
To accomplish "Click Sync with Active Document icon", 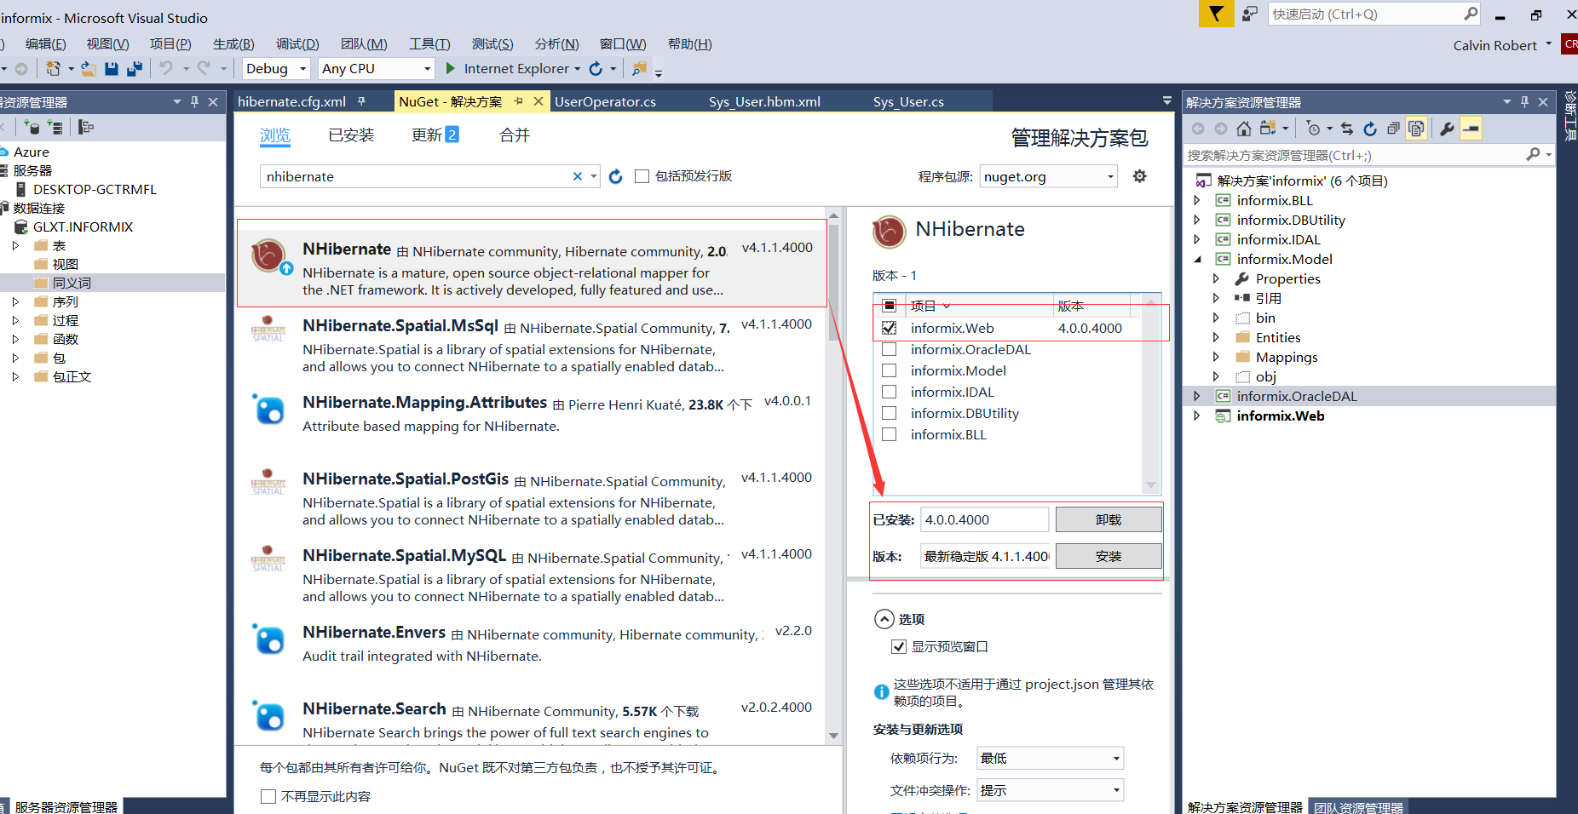I will [x=1347, y=129].
